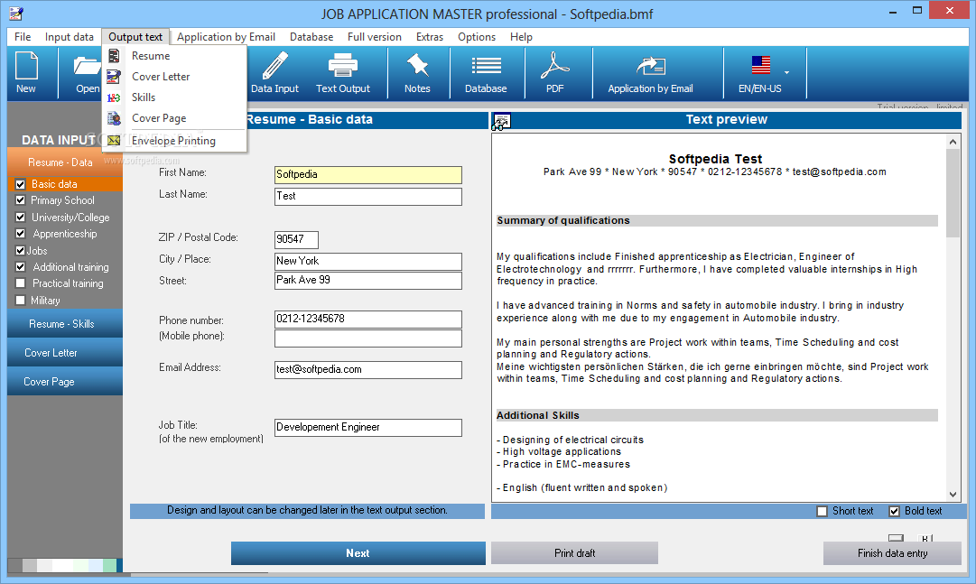
Task: Select Envelope Printing from the open menu
Action: [x=173, y=141]
